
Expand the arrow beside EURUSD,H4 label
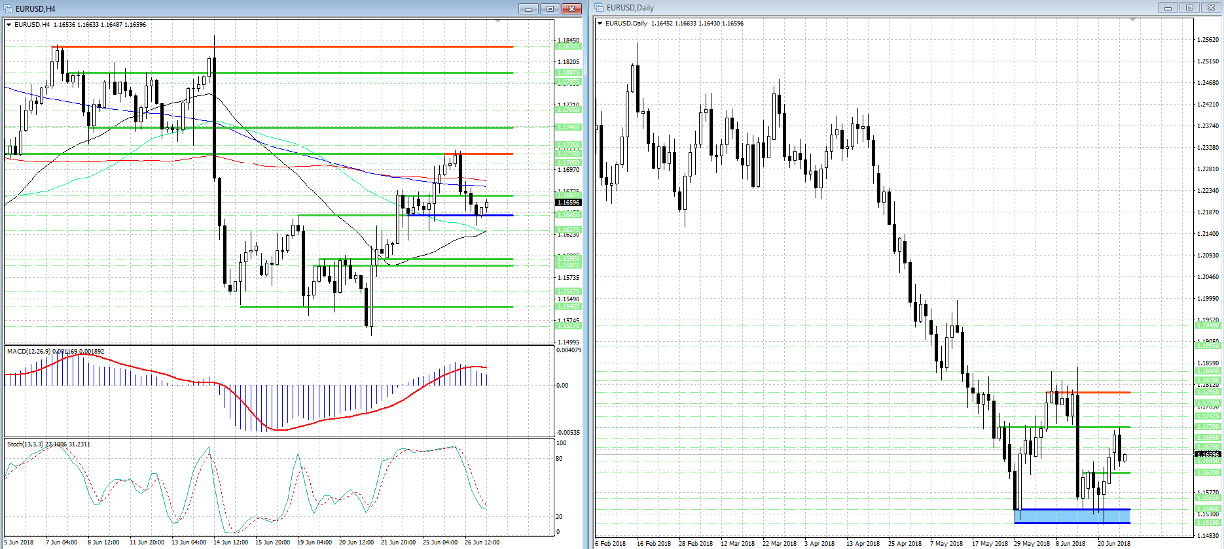point(9,25)
